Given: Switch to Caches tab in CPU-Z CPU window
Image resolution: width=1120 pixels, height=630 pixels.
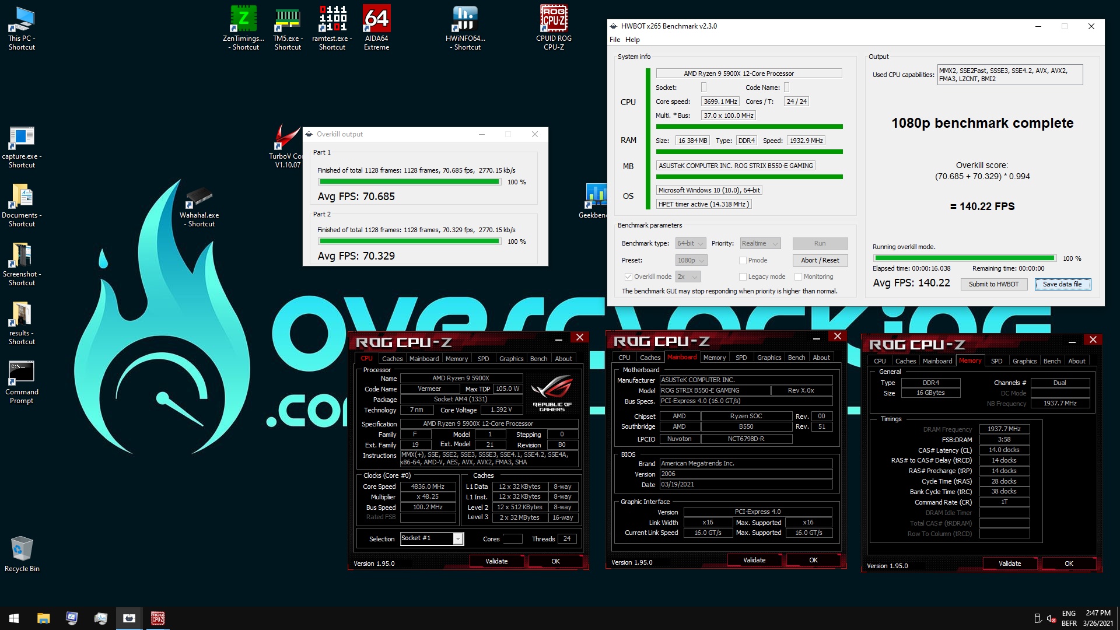Looking at the screenshot, I should [392, 359].
